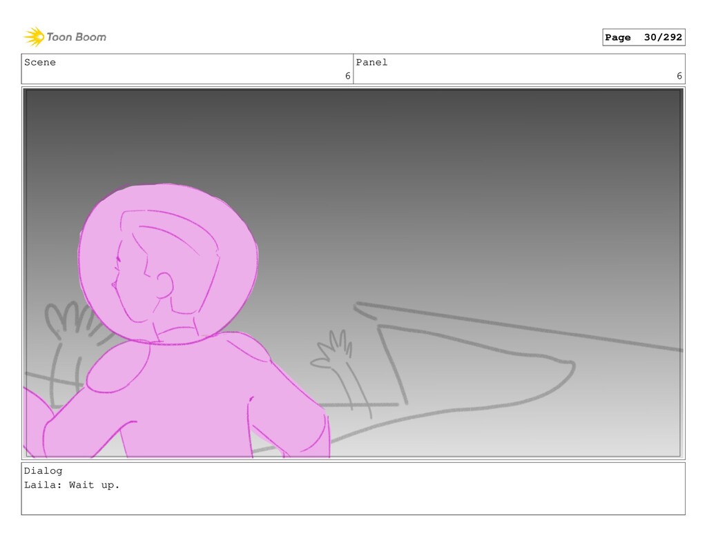Select panel number 6 value
The width and height of the screenshot is (707, 547).
click(x=679, y=76)
